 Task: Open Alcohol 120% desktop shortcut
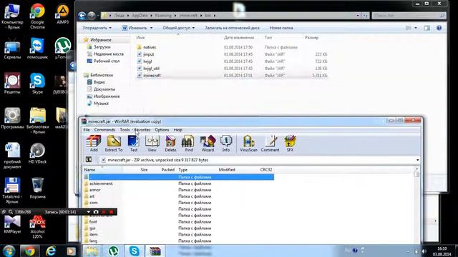(37, 227)
